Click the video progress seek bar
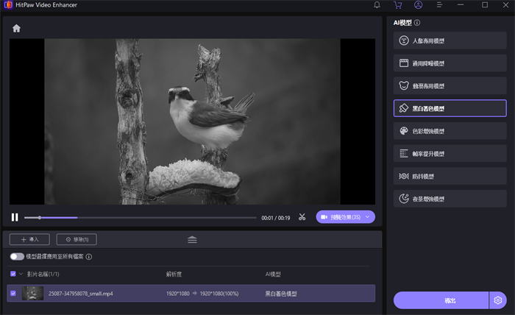 140,218
